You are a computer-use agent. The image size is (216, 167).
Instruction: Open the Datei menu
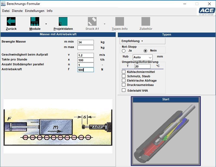(6, 11)
